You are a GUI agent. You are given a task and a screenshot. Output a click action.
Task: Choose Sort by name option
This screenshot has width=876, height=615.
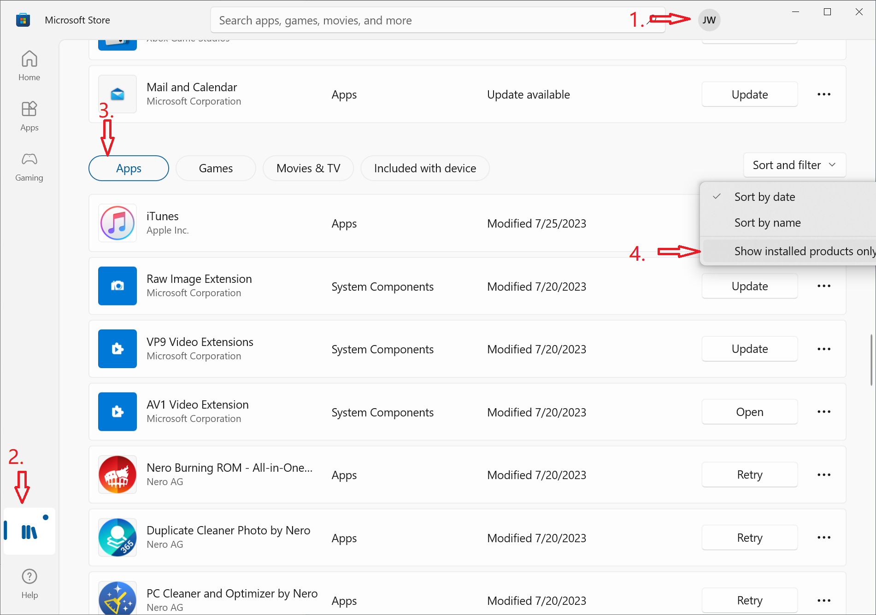pos(788,223)
